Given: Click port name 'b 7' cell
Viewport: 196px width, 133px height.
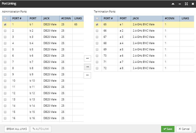Looking at the screenshot, I should pyautogui.click(x=35, y=62).
